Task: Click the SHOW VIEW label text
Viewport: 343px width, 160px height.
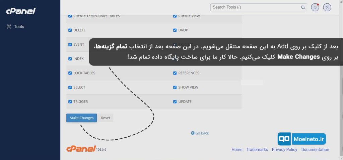Action: click(x=188, y=87)
